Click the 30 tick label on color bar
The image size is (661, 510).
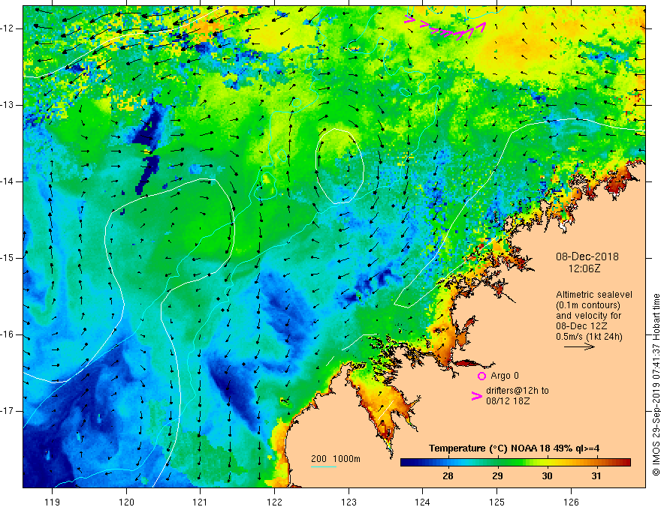pos(547,476)
